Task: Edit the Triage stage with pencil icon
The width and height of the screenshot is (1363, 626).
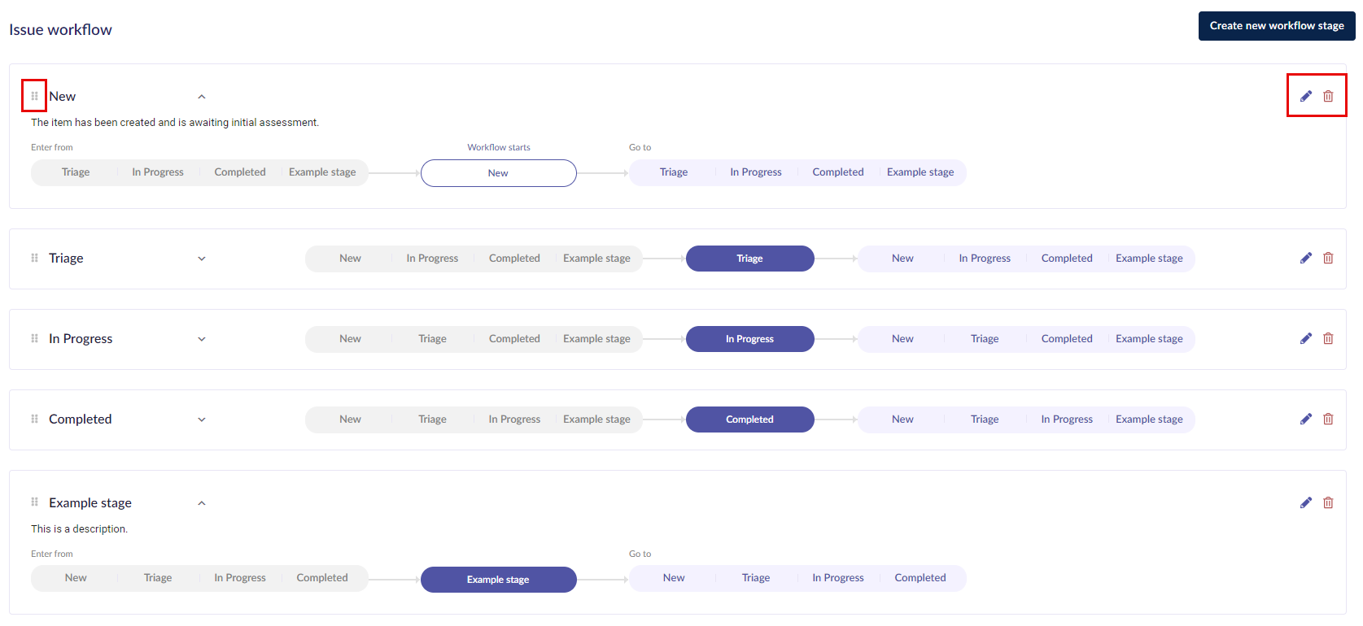Action: (1306, 258)
